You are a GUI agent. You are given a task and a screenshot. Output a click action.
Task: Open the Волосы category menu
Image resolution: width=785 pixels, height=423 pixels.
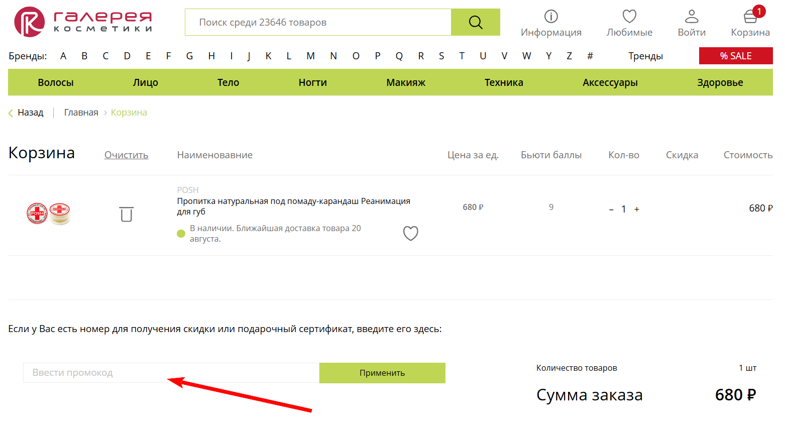(x=56, y=82)
